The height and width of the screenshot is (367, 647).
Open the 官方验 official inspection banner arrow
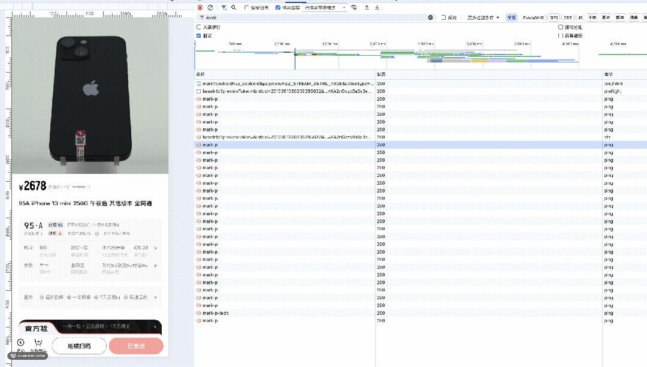coord(155,327)
